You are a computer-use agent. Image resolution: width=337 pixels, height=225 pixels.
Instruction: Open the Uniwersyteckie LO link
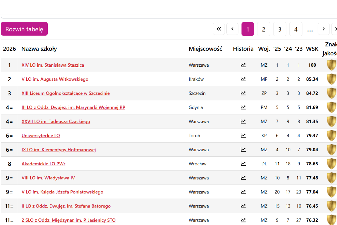41,136
